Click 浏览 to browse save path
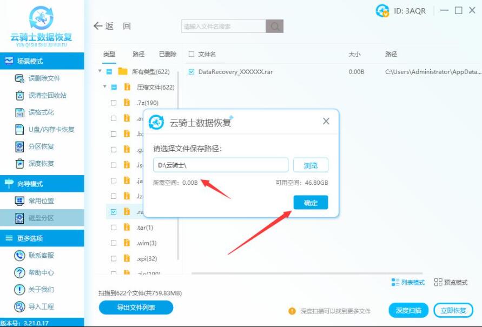This screenshot has width=482, height=327. [311, 165]
